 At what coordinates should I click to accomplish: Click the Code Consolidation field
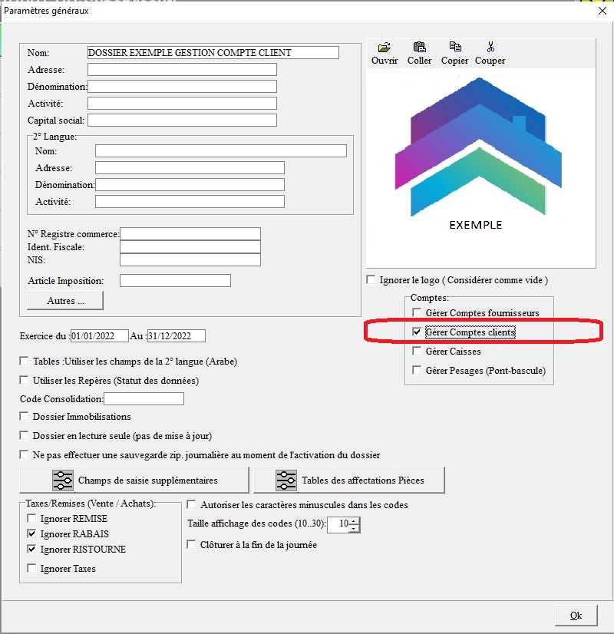tap(144, 398)
